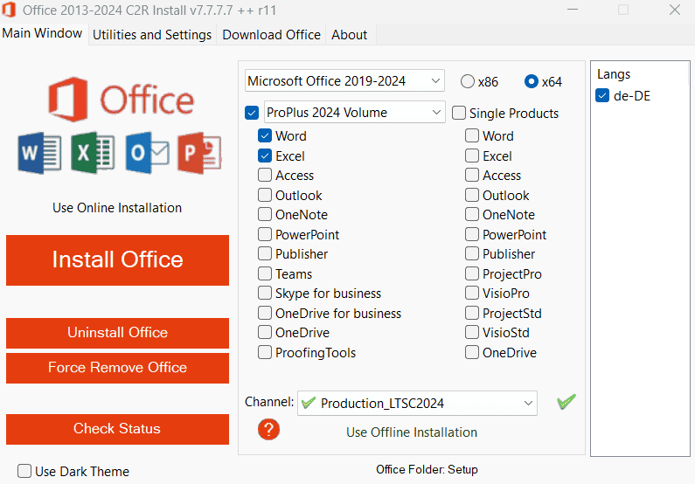Image resolution: width=695 pixels, height=484 pixels.
Task: Uncheck Excel in the ProPlus suite list
Action: (x=265, y=156)
